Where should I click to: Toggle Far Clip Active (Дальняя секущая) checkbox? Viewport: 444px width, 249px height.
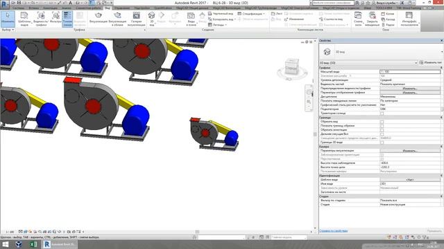[x=382, y=134]
